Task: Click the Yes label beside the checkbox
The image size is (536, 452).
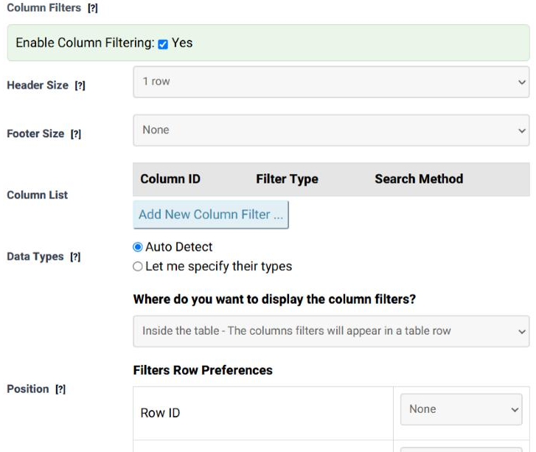Action: point(182,43)
